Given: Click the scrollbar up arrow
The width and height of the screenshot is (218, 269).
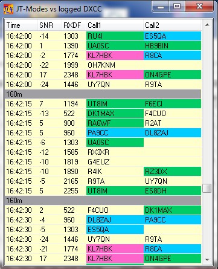Looking at the screenshot, I should [207, 25].
